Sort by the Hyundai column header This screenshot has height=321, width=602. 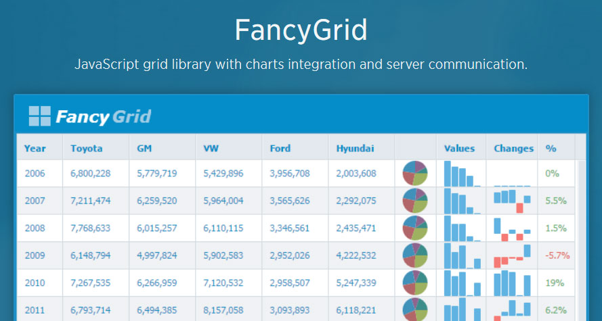pyautogui.click(x=362, y=148)
